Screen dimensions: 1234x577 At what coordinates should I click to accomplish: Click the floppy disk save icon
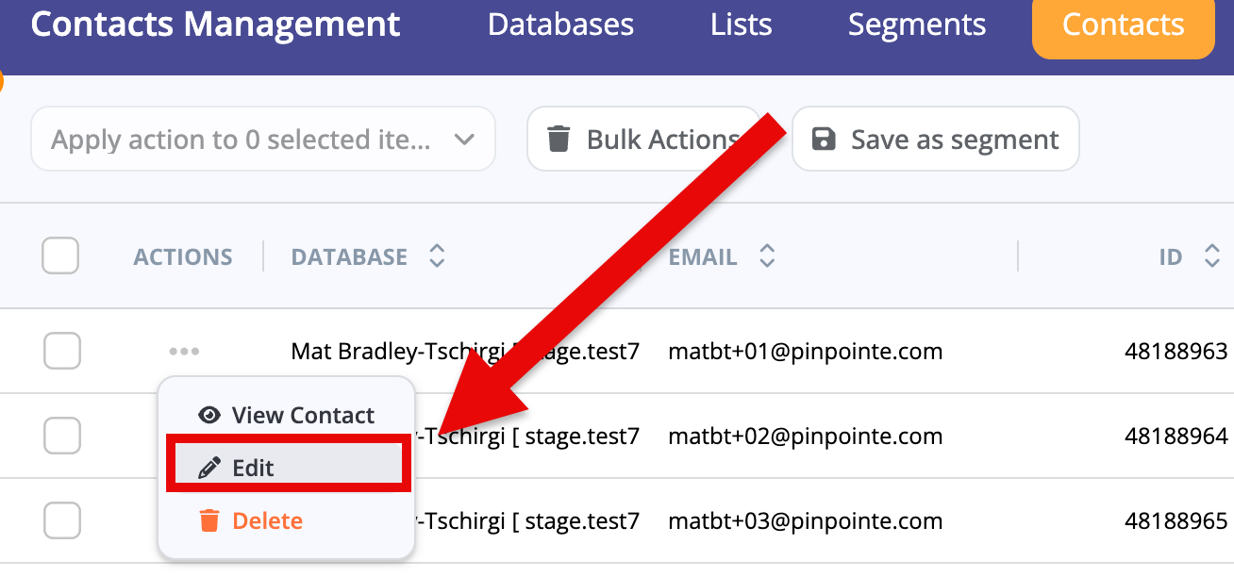(824, 140)
